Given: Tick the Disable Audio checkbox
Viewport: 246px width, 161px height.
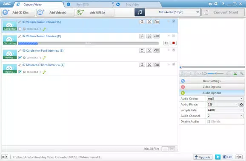Looking at the screenshot, I should click(209, 122).
